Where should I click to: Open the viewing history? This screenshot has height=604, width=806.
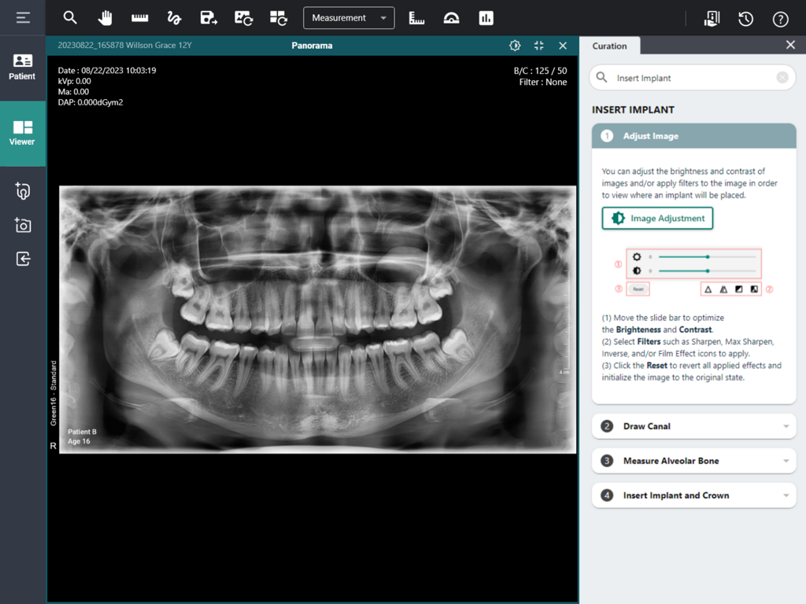pos(745,17)
